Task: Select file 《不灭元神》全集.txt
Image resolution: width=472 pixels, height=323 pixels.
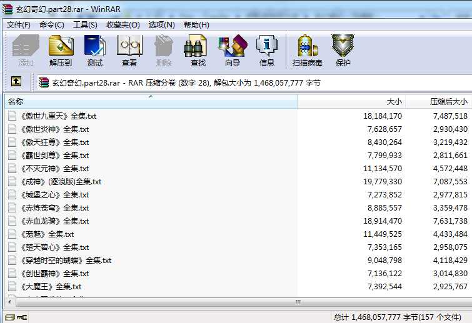Action: (55, 169)
